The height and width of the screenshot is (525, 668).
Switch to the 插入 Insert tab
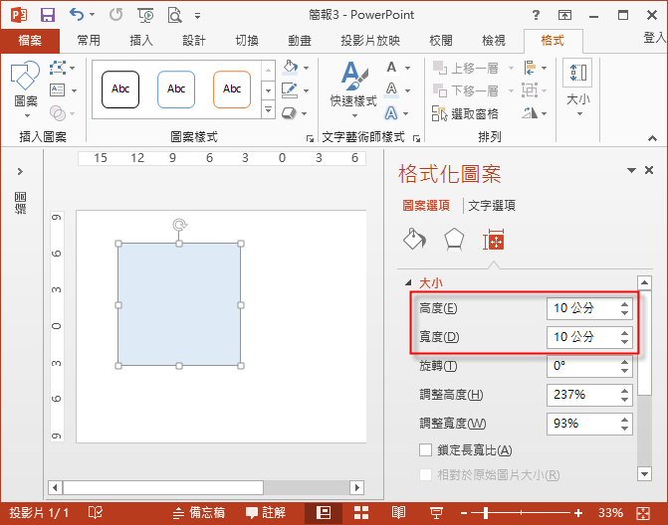[141, 41]
